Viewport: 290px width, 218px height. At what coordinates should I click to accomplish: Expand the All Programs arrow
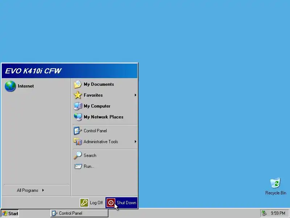pos(43,190)
